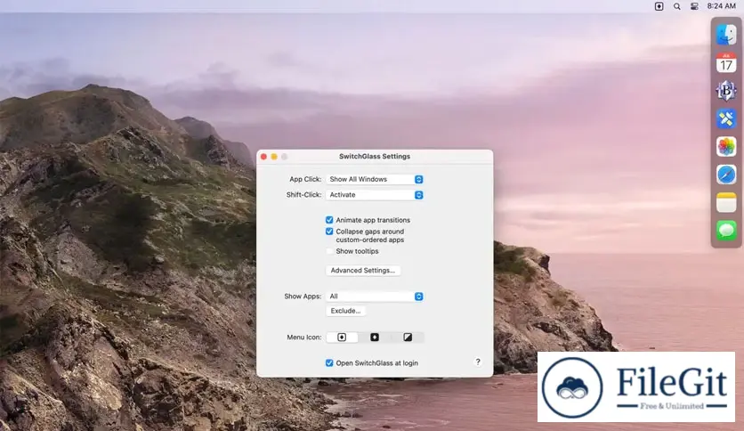Open Control Center in menu bar
The height and width of the screenshot is (431, 744).
click(x=694, y=6)
